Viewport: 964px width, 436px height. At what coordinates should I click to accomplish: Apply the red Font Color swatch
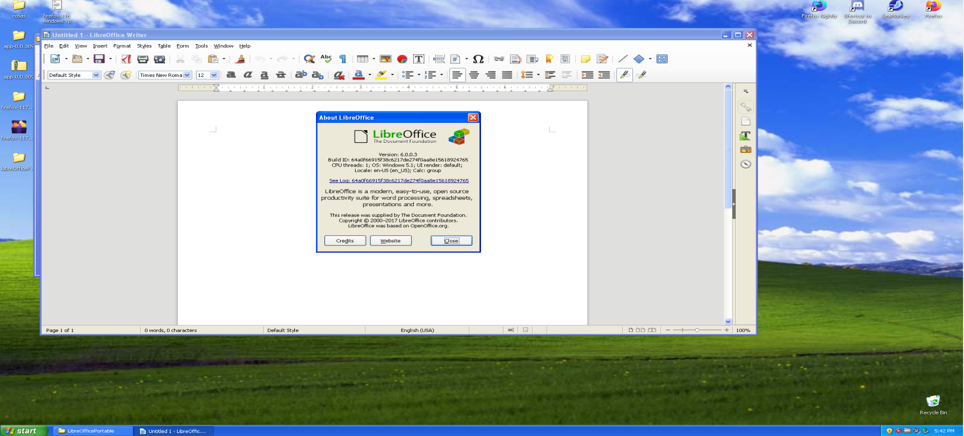(x=359, y=75)
